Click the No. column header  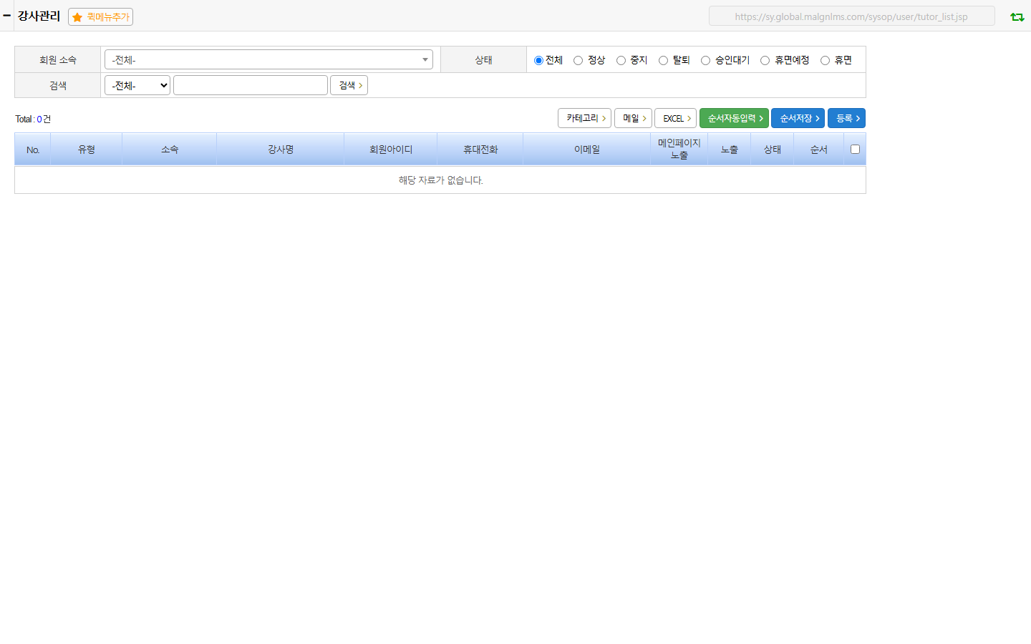[x=33, y=150]
